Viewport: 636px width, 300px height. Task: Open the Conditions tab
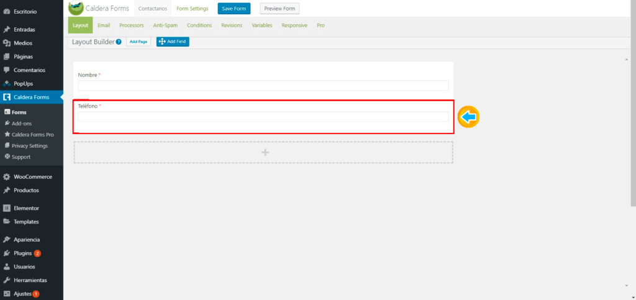pyautogui.click(x=199, y=25)
